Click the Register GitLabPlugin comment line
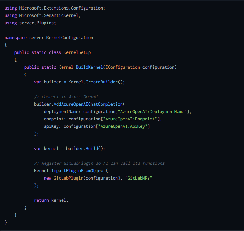Image resolution: width=244 pixels, height=231 pixels. 99,163
